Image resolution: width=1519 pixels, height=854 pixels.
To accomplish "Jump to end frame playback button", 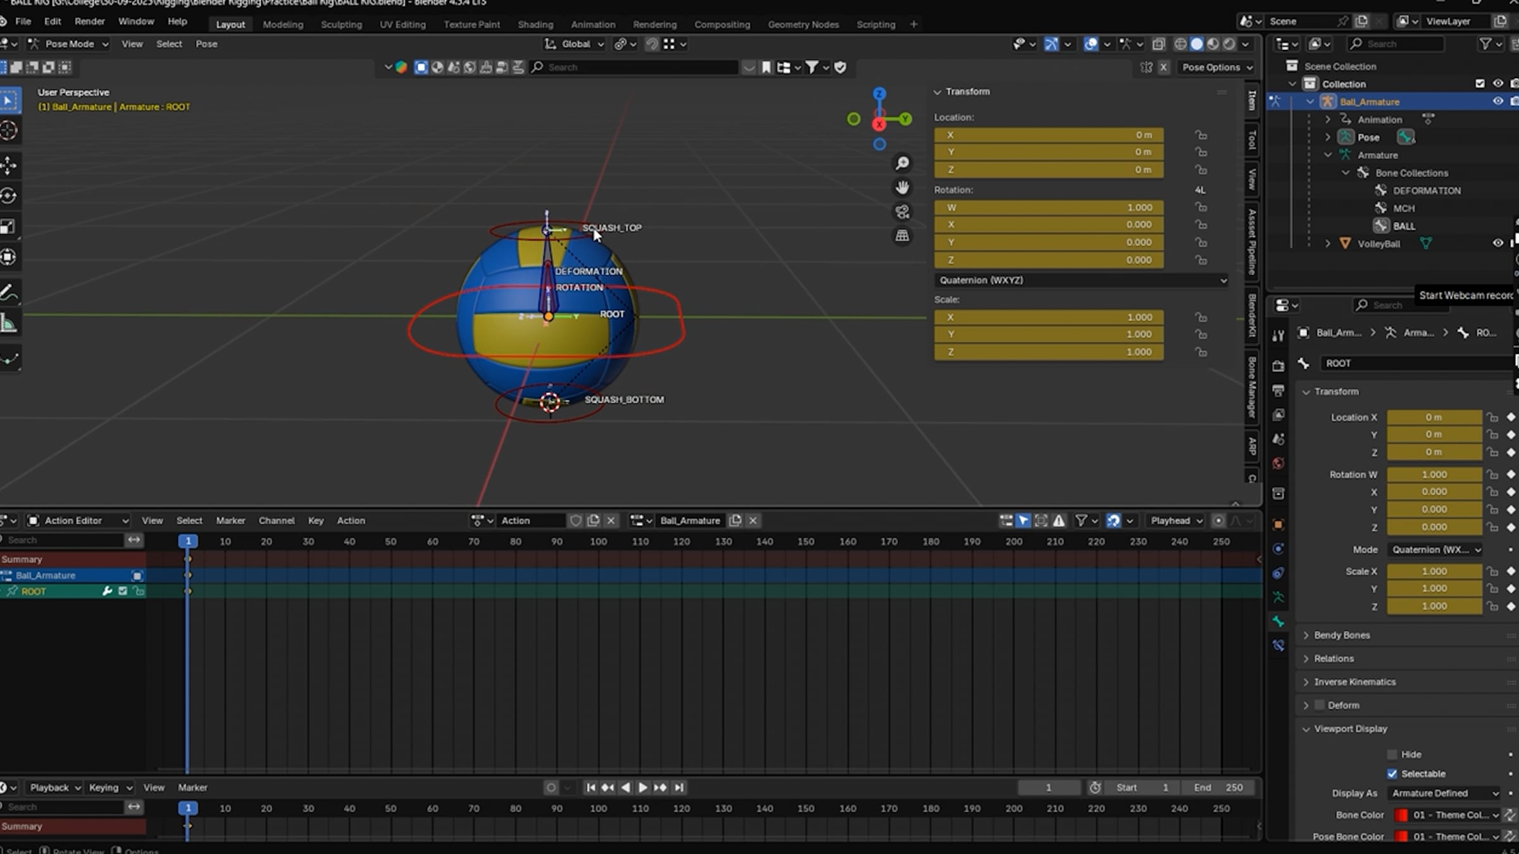I will 679,788.
